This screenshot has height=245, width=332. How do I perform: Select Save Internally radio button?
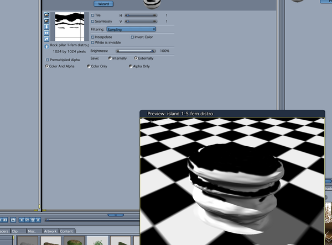[x=110, y=58]
